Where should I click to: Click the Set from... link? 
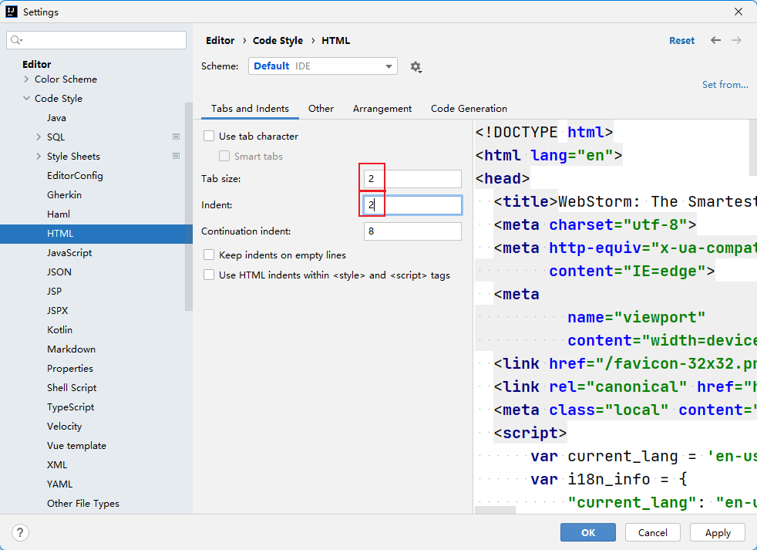point(725,85)
